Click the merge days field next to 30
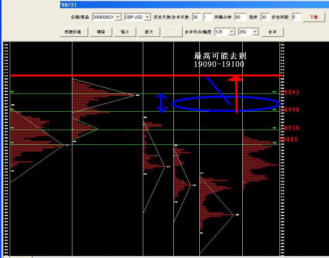329x258 pixels. 207,17
